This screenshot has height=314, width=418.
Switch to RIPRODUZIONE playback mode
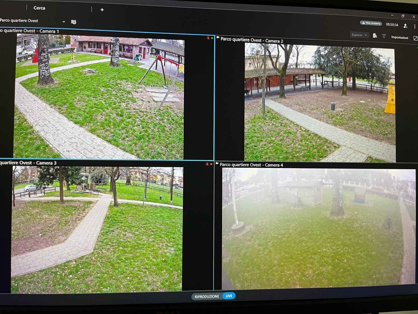(x=207, y=296)
